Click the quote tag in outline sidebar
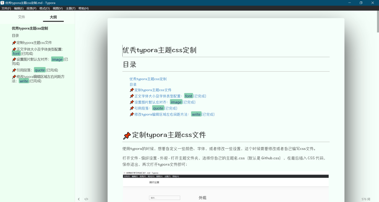 point(40,70)
